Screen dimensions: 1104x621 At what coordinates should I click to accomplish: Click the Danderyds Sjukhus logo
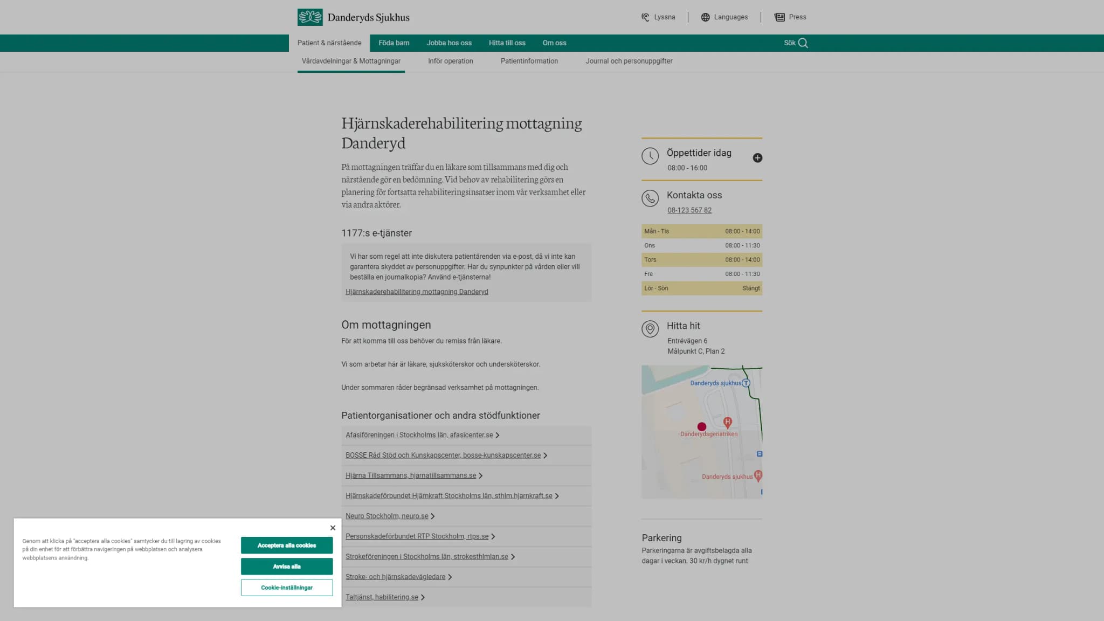(x=353, y=17)
